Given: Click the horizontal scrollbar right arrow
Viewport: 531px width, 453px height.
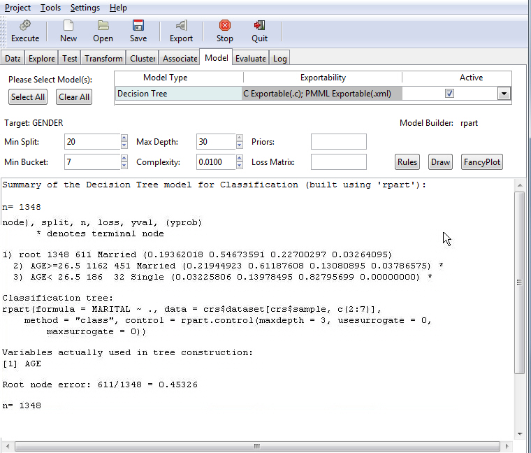Looking at the screenshot, I should coord(507,446).
